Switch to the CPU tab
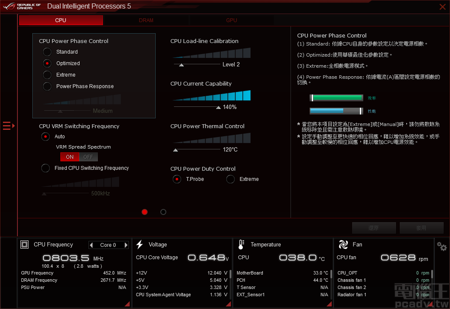 coord(61,20)
